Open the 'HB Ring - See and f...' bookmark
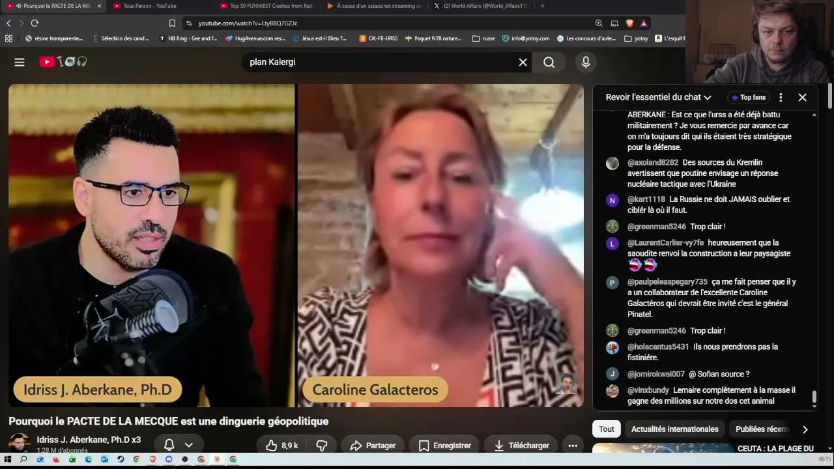834x469 pixels. [x=188, y=38]
